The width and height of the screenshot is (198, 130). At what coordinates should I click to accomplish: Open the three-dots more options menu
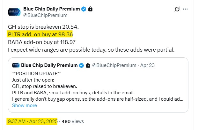coord(185,9)
